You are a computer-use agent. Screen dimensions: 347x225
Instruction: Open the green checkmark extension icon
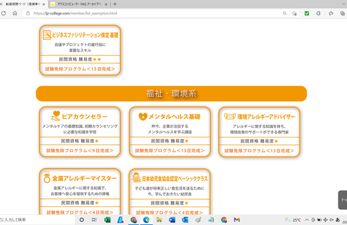pos(307,13)
